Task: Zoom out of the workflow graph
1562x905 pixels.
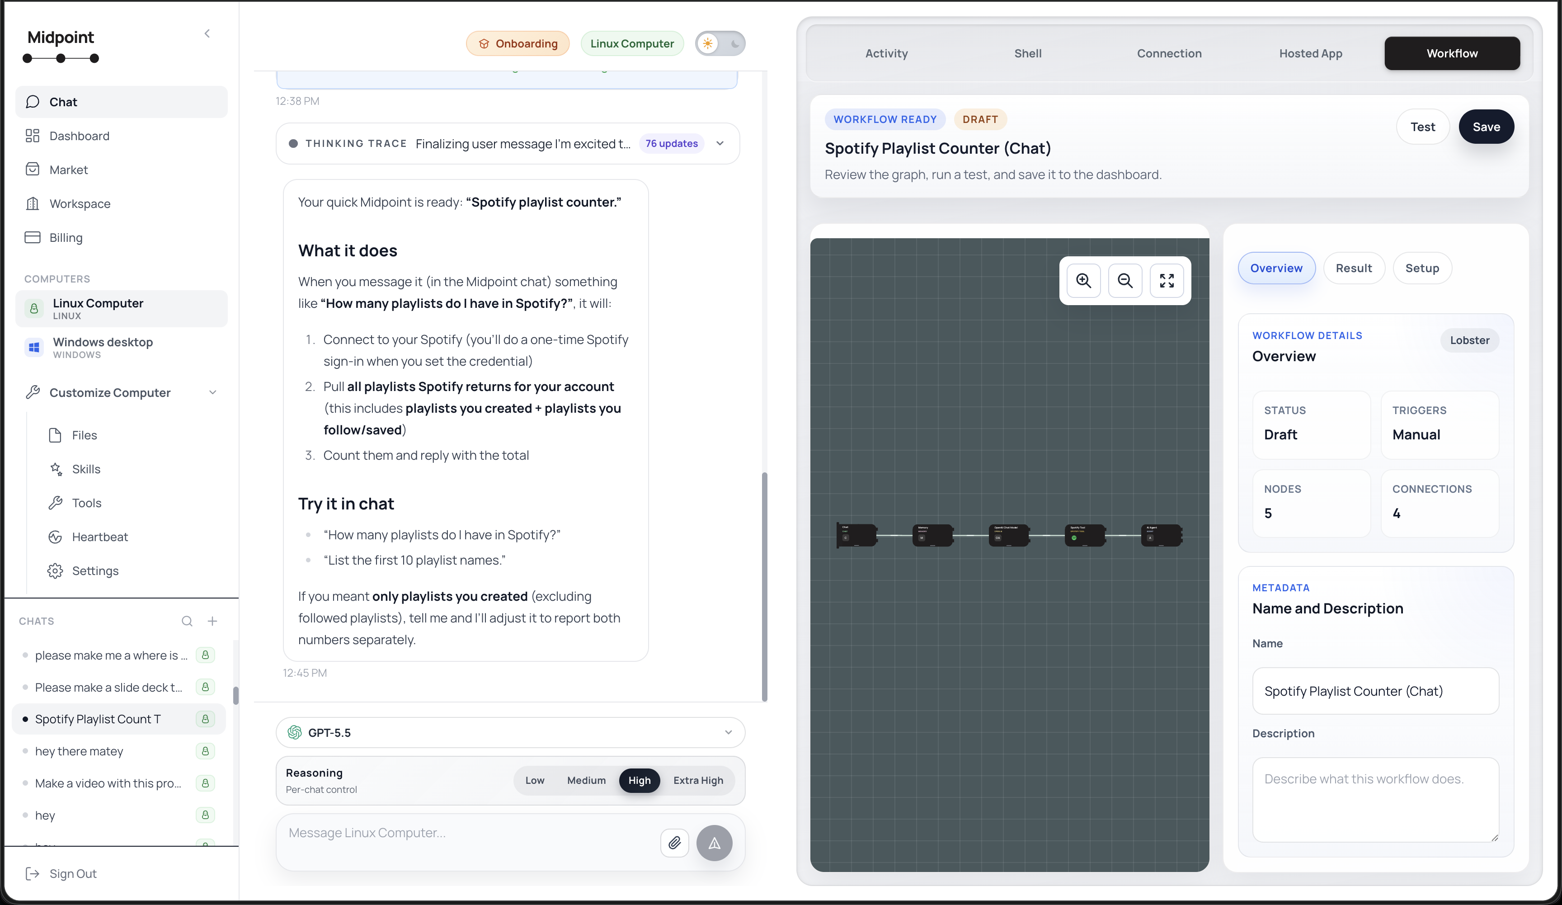Action: point(1125,281)
